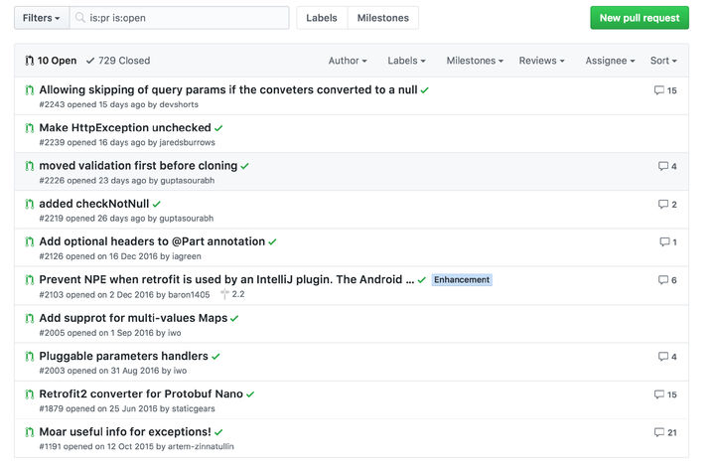
Task: Expand the Author filter dropdown
Action: pyautogui.click(x=348, y=61)
